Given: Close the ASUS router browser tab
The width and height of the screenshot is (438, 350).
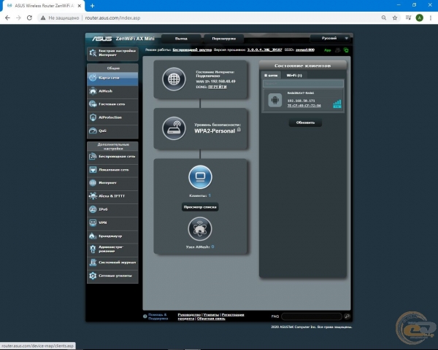Looking at the screenshot, I should [x=80, y=6].
